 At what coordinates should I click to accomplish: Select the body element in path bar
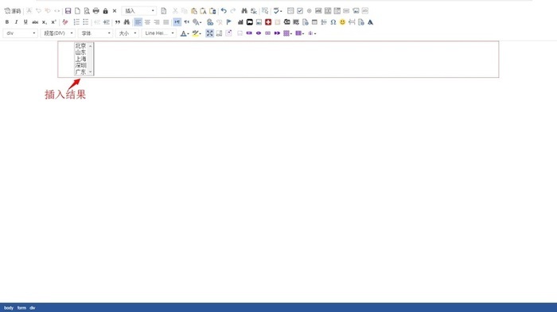pyautogui.click(x=9, y=308)
